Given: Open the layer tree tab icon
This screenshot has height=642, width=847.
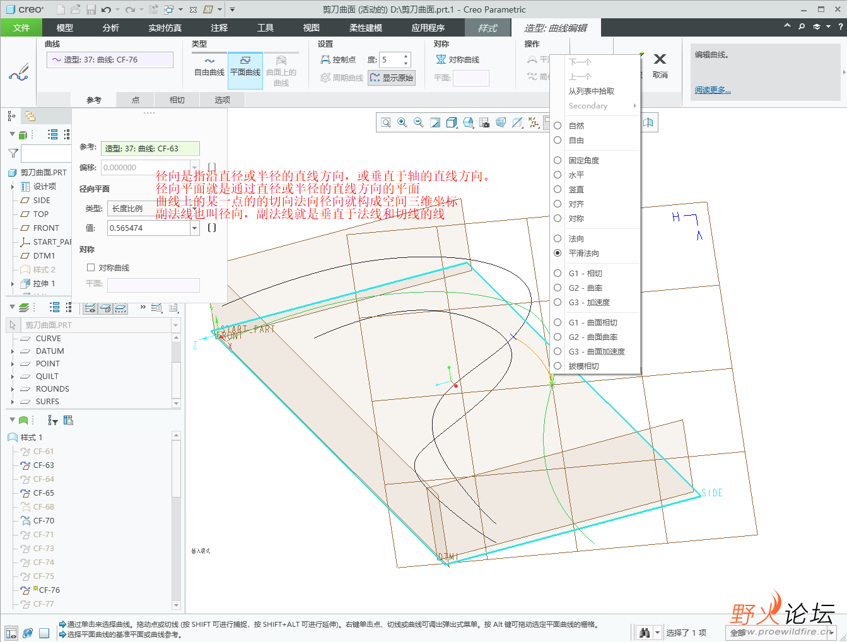Looking at the screenshot, I should click(30, 116).
